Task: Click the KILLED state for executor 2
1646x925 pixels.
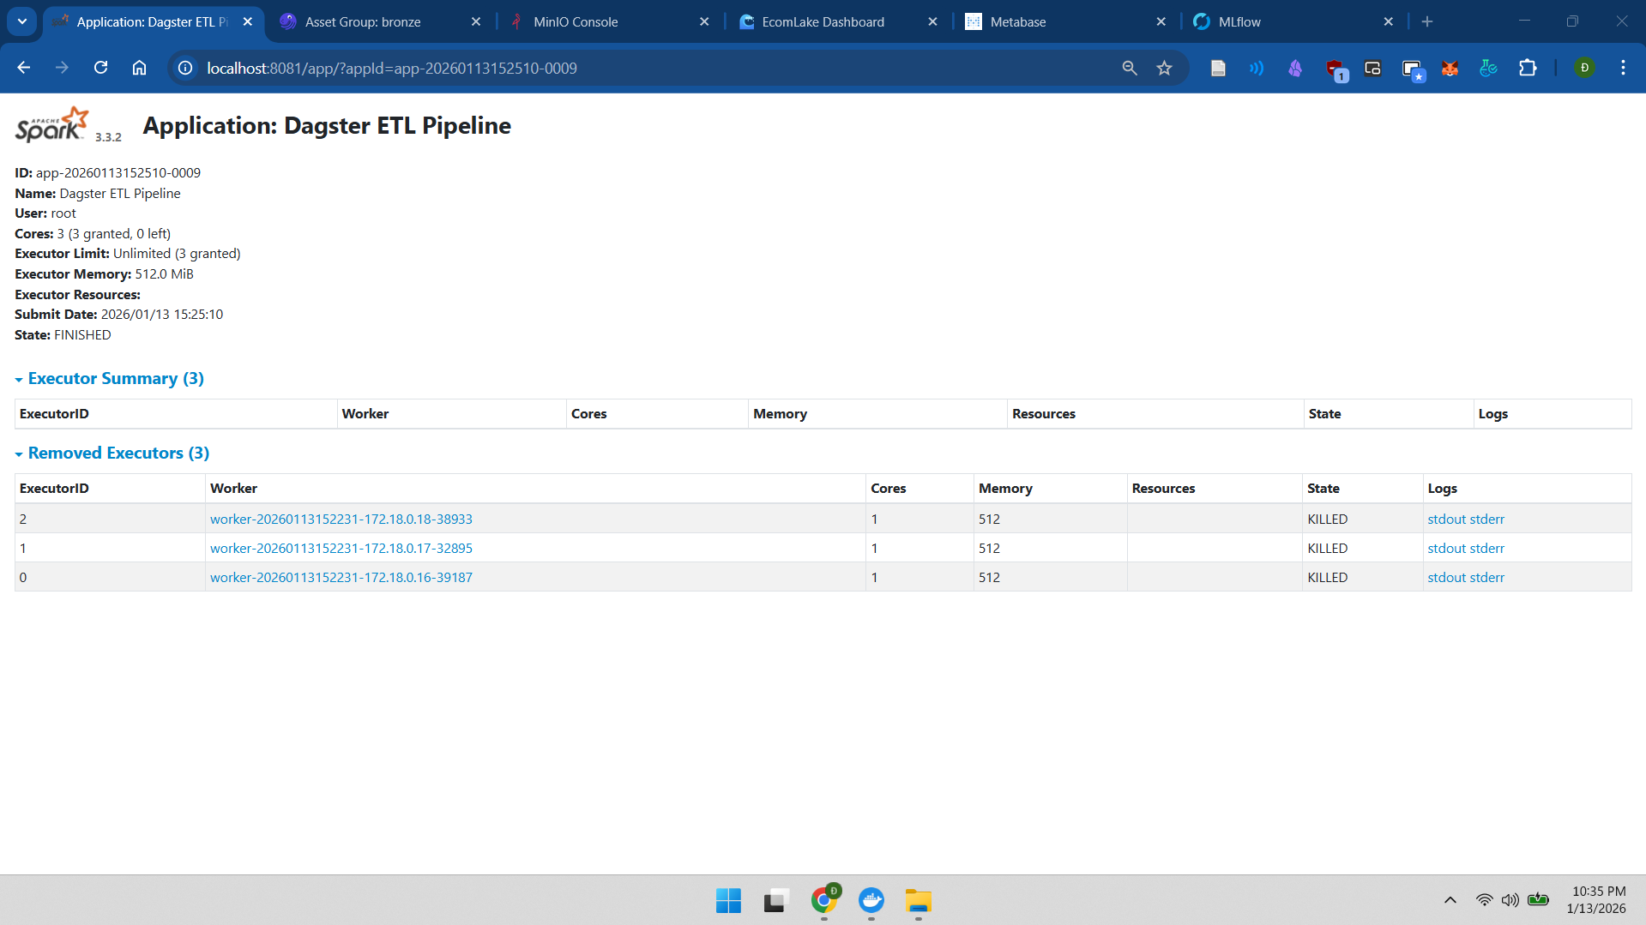Action: click(x=1328, y=519)
